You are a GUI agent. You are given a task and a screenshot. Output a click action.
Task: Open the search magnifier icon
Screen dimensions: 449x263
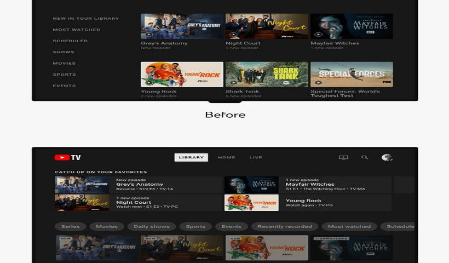point(365,157)
